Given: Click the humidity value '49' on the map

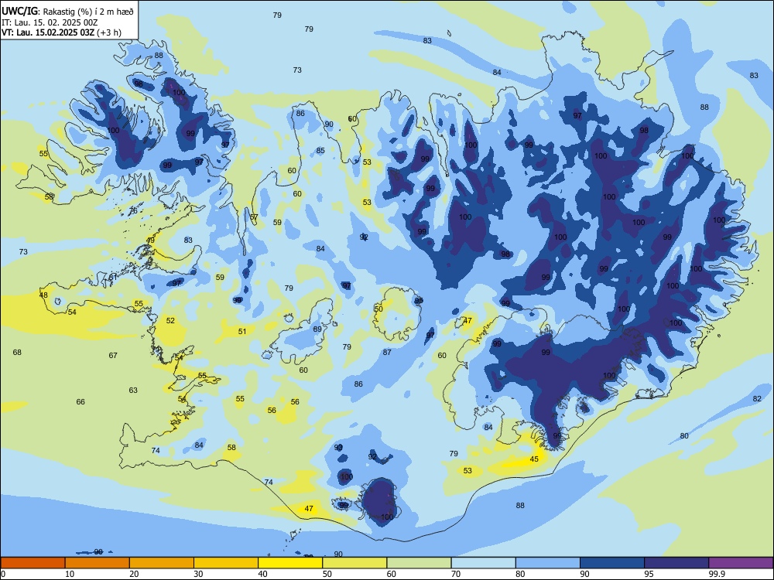Looking at the screenshot, I should pyautogui.click(x=151, y=241).
